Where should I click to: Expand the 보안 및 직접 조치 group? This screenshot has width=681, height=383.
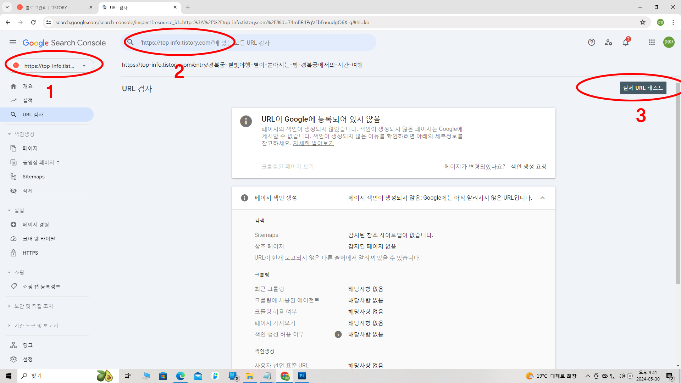[x=33, y=306]
